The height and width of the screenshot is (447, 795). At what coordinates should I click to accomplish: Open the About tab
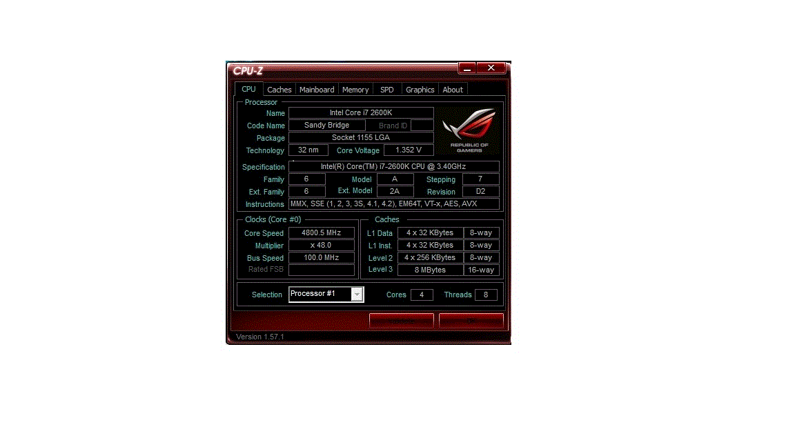[x=453, y=90]
